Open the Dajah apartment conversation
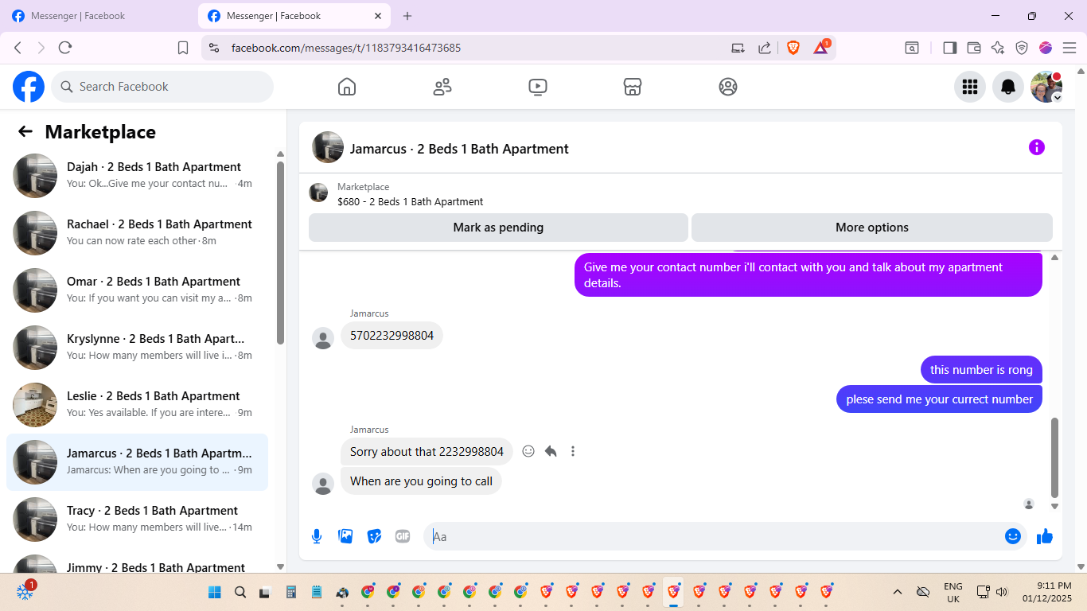The image size is (1087, 611). click(x=137, y=176)
